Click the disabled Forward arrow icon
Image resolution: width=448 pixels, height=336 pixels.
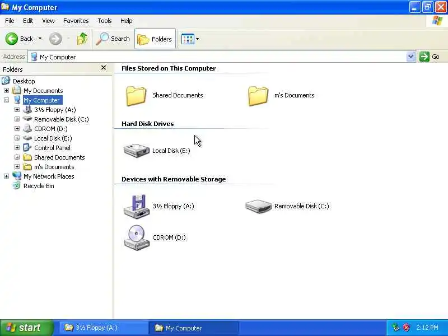point(55,39)
